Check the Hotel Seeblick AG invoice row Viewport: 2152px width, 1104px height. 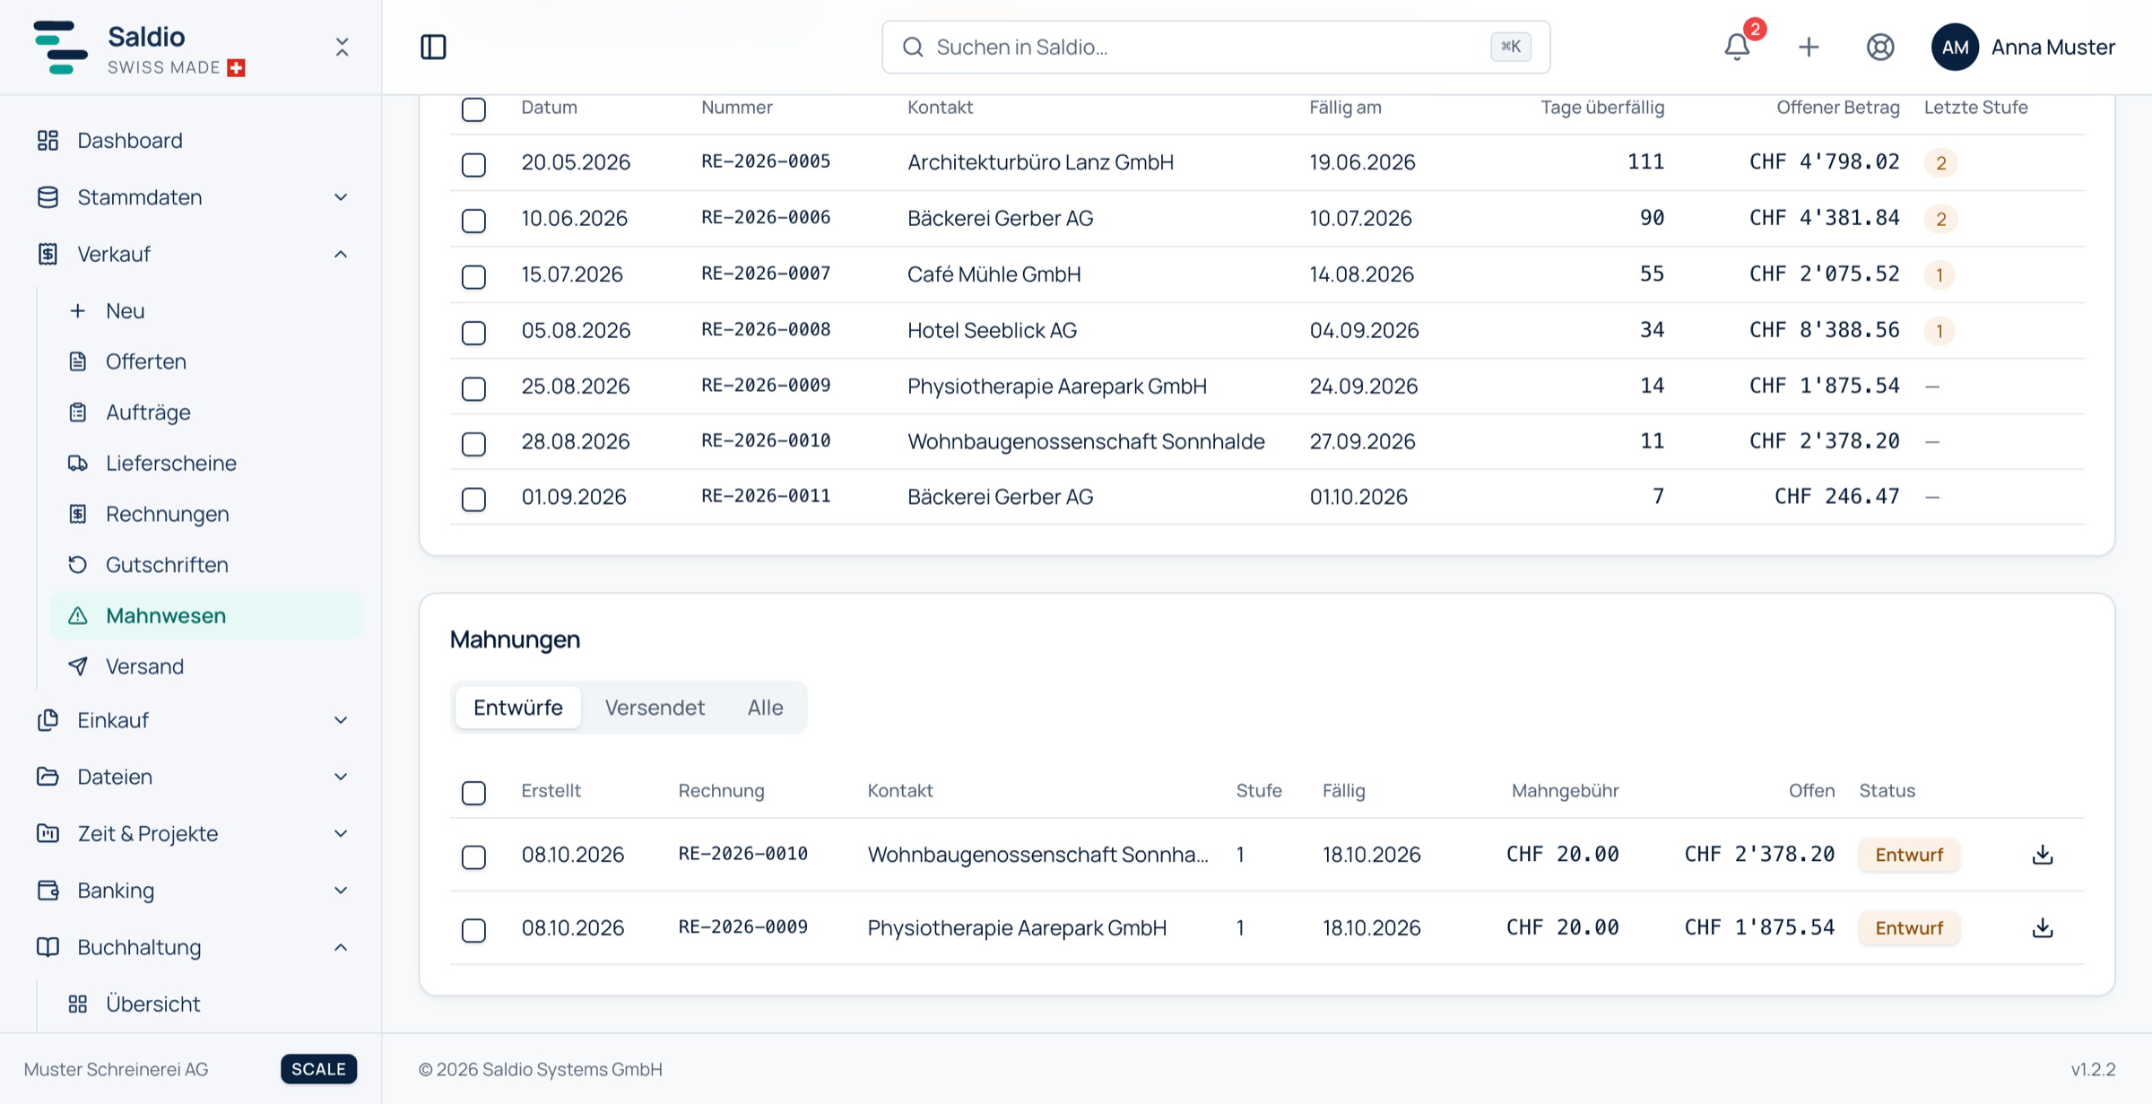[473, 333]
